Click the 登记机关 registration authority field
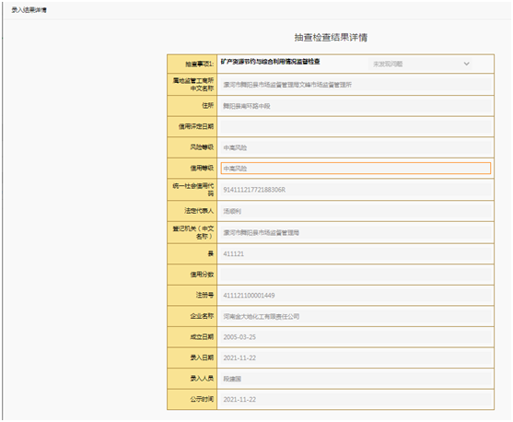Image resolution: width=513 pixels, height=422 pixels. [x=356, y=233]
